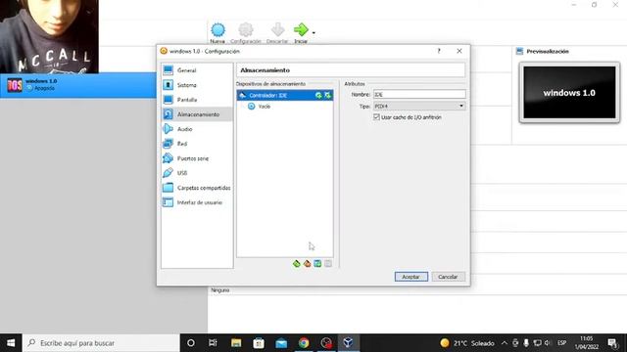Click the ESP language indicator
The height and width of the screenshot is (352, 627).
coord(561,343)
